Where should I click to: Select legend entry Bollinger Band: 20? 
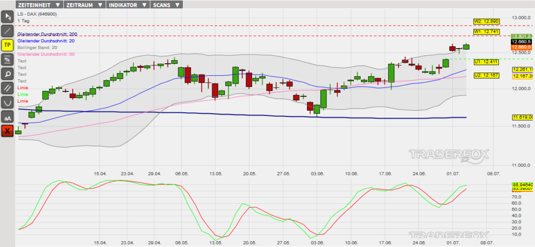37,48
